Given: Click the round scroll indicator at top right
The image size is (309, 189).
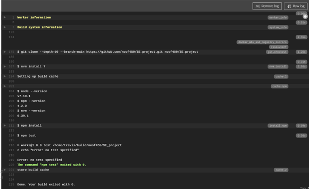Looking at the screenshot, I should tap(305, 17).
